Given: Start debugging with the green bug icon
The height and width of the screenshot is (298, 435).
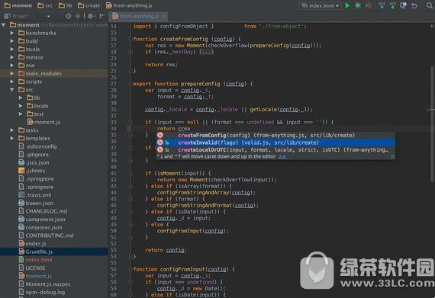Looking at the screenshot, I should tap(358, 5).
